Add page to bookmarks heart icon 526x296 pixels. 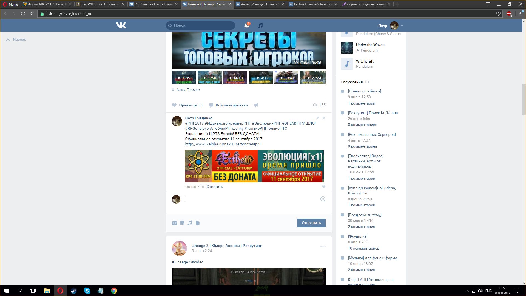498,14
